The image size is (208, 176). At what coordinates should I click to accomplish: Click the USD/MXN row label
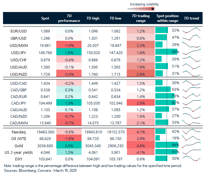point(18,45)
